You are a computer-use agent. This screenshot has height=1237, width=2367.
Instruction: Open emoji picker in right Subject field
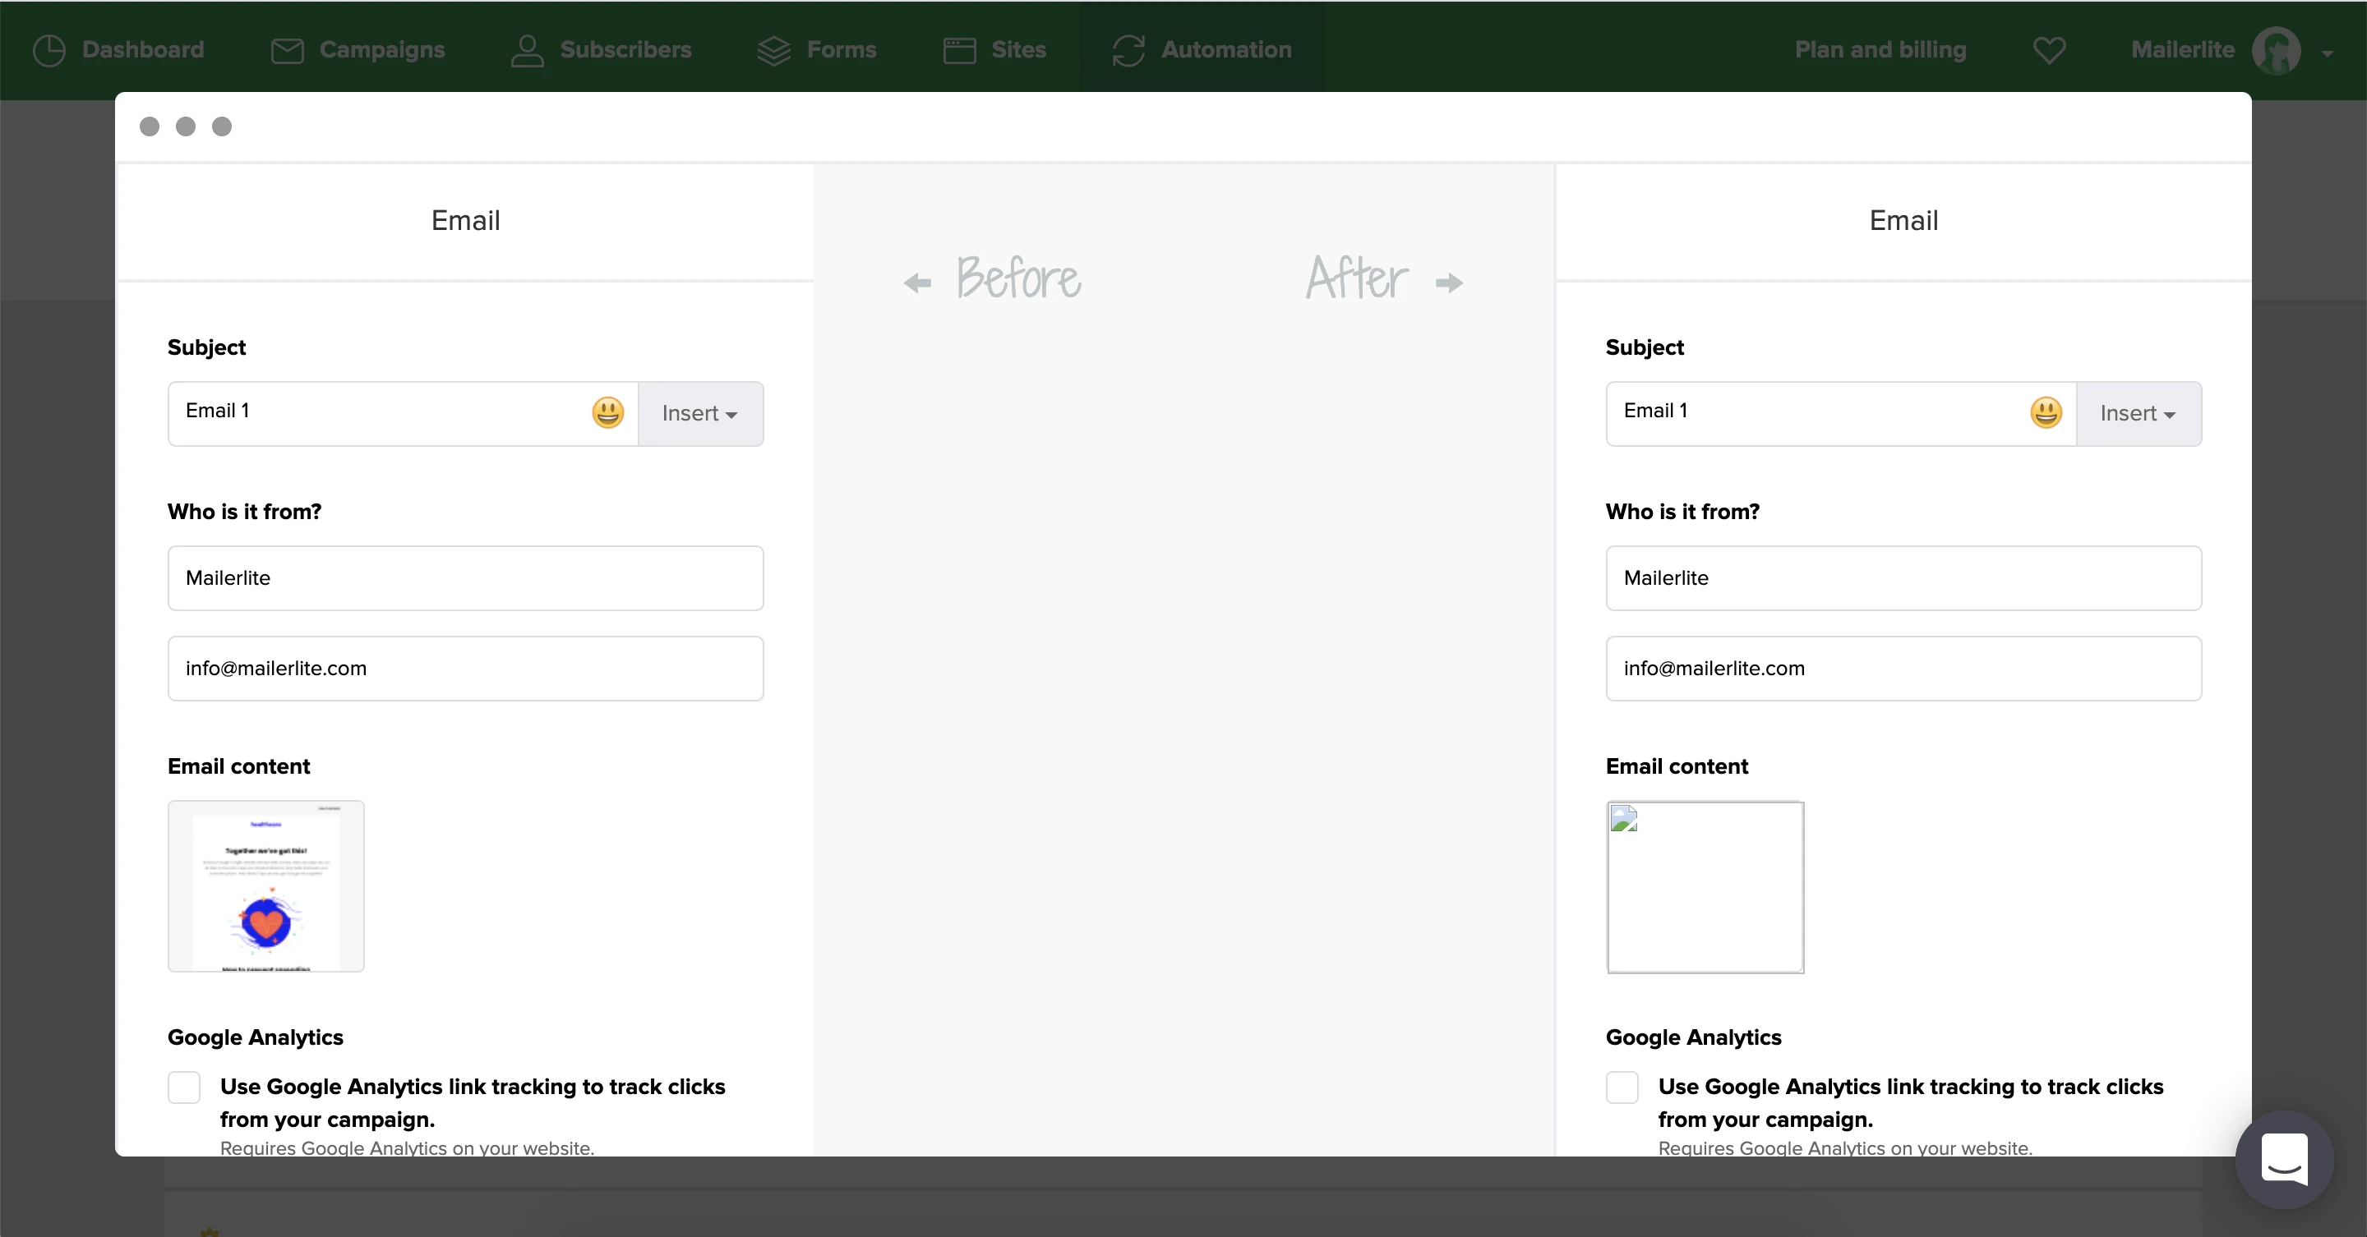[x=2046, y=412]
